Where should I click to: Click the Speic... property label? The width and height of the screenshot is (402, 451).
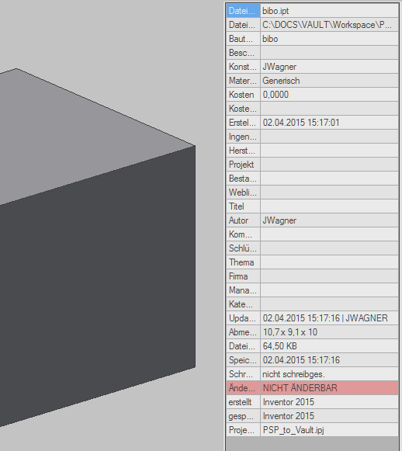(243, 360)
